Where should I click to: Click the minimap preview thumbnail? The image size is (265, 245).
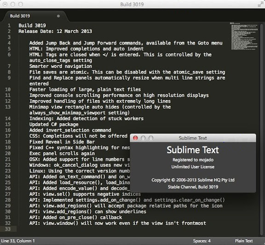point(244,36)
